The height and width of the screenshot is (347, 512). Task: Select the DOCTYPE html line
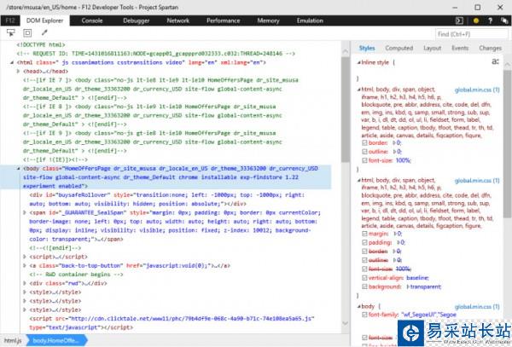pyautogui.click(x=41, y=44)
